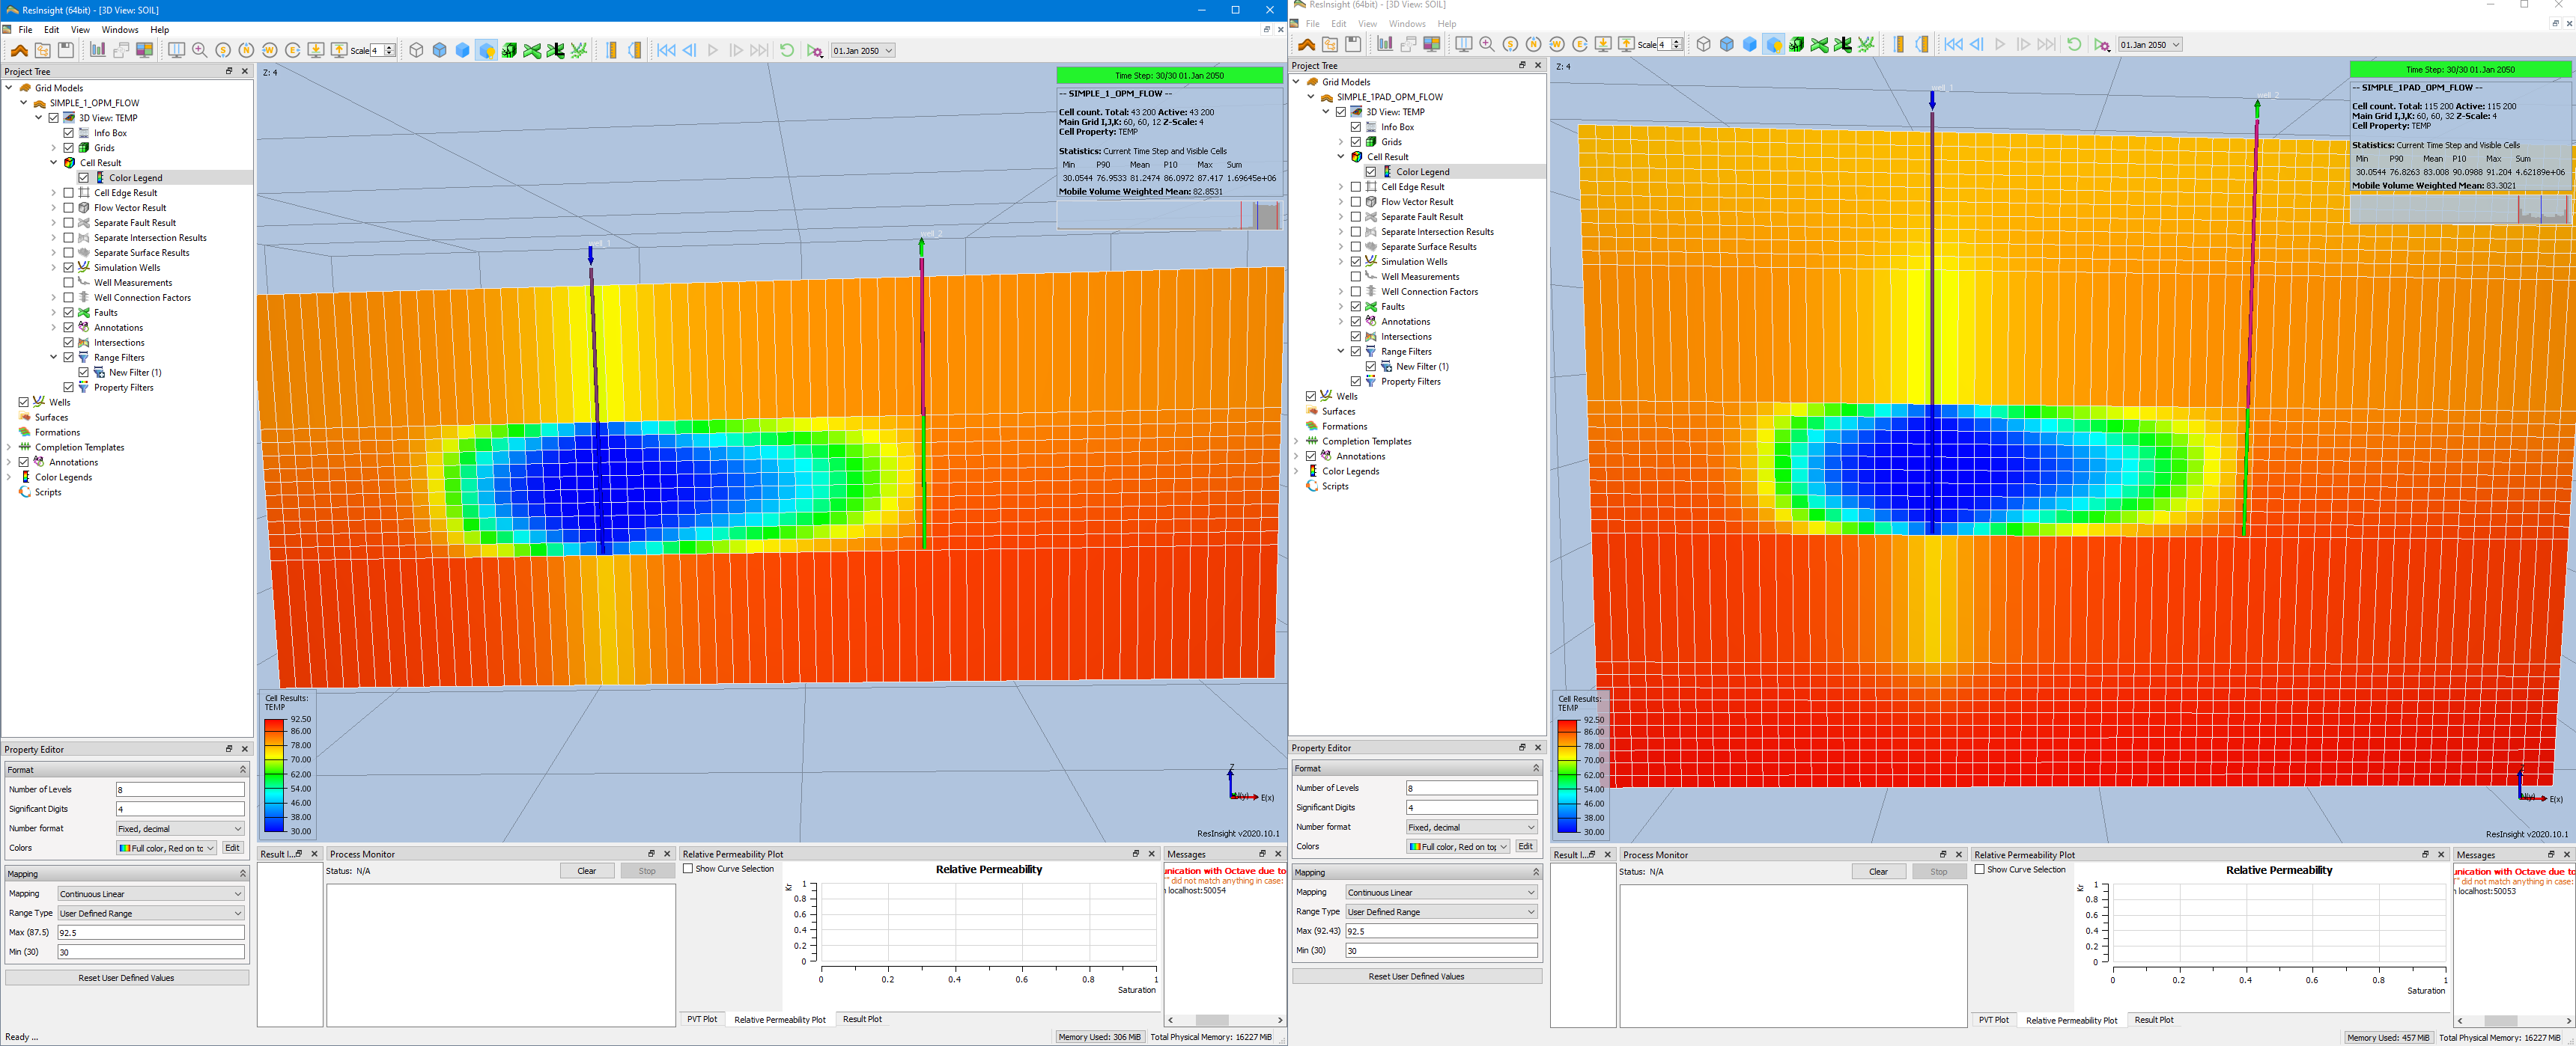This screenshot has width=2576, height=1046.
Task: Open the Windows menu
Action: [x=120, y=29]
